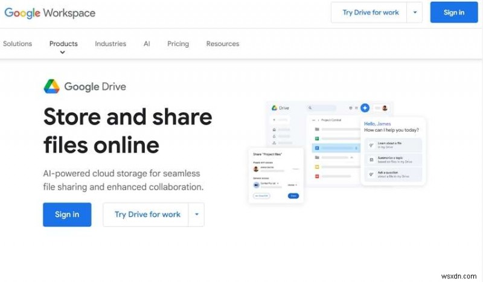Expand dropdown arrow beside lower Try Drive for work
Image resolution: width=483 pixels, height=282 pixels.
(197, 214)
